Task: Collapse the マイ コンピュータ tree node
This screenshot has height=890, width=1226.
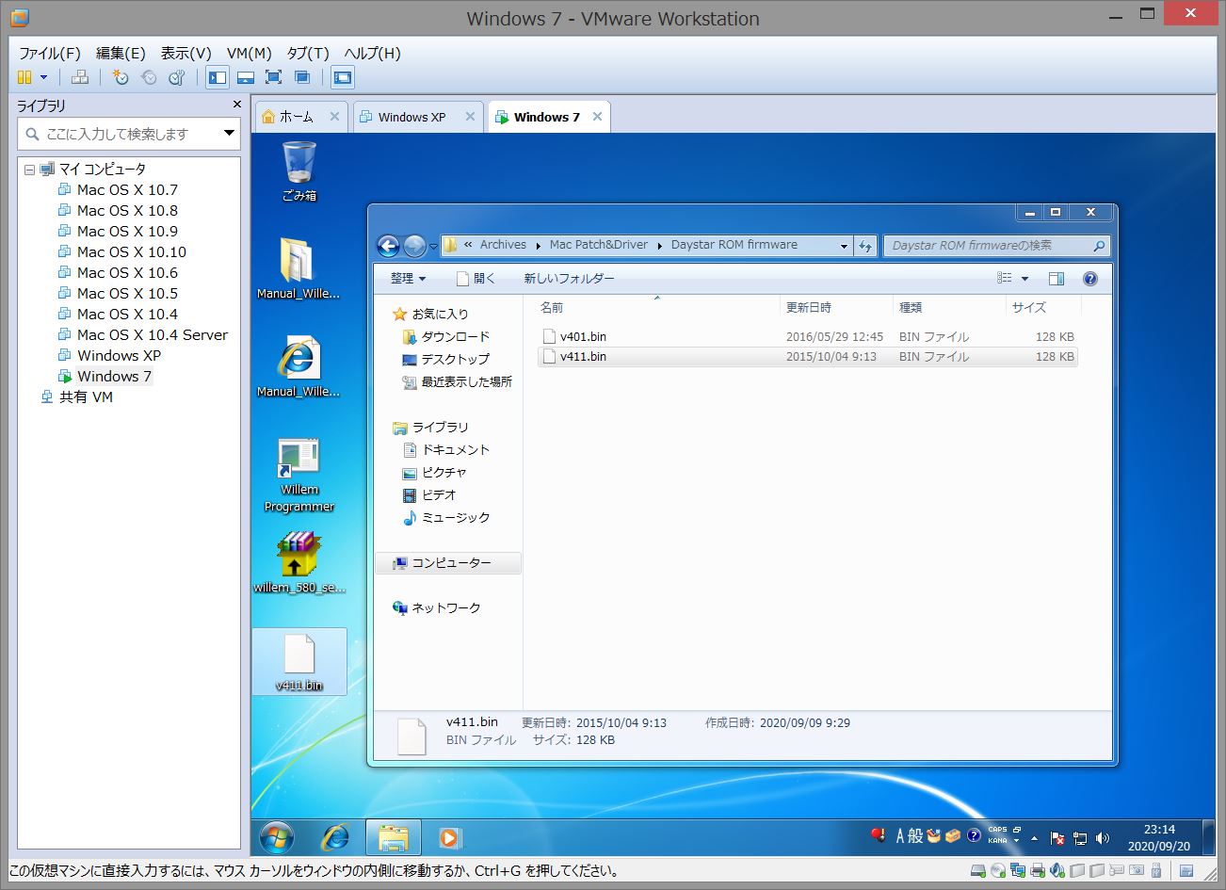Action: pos(30,170)
